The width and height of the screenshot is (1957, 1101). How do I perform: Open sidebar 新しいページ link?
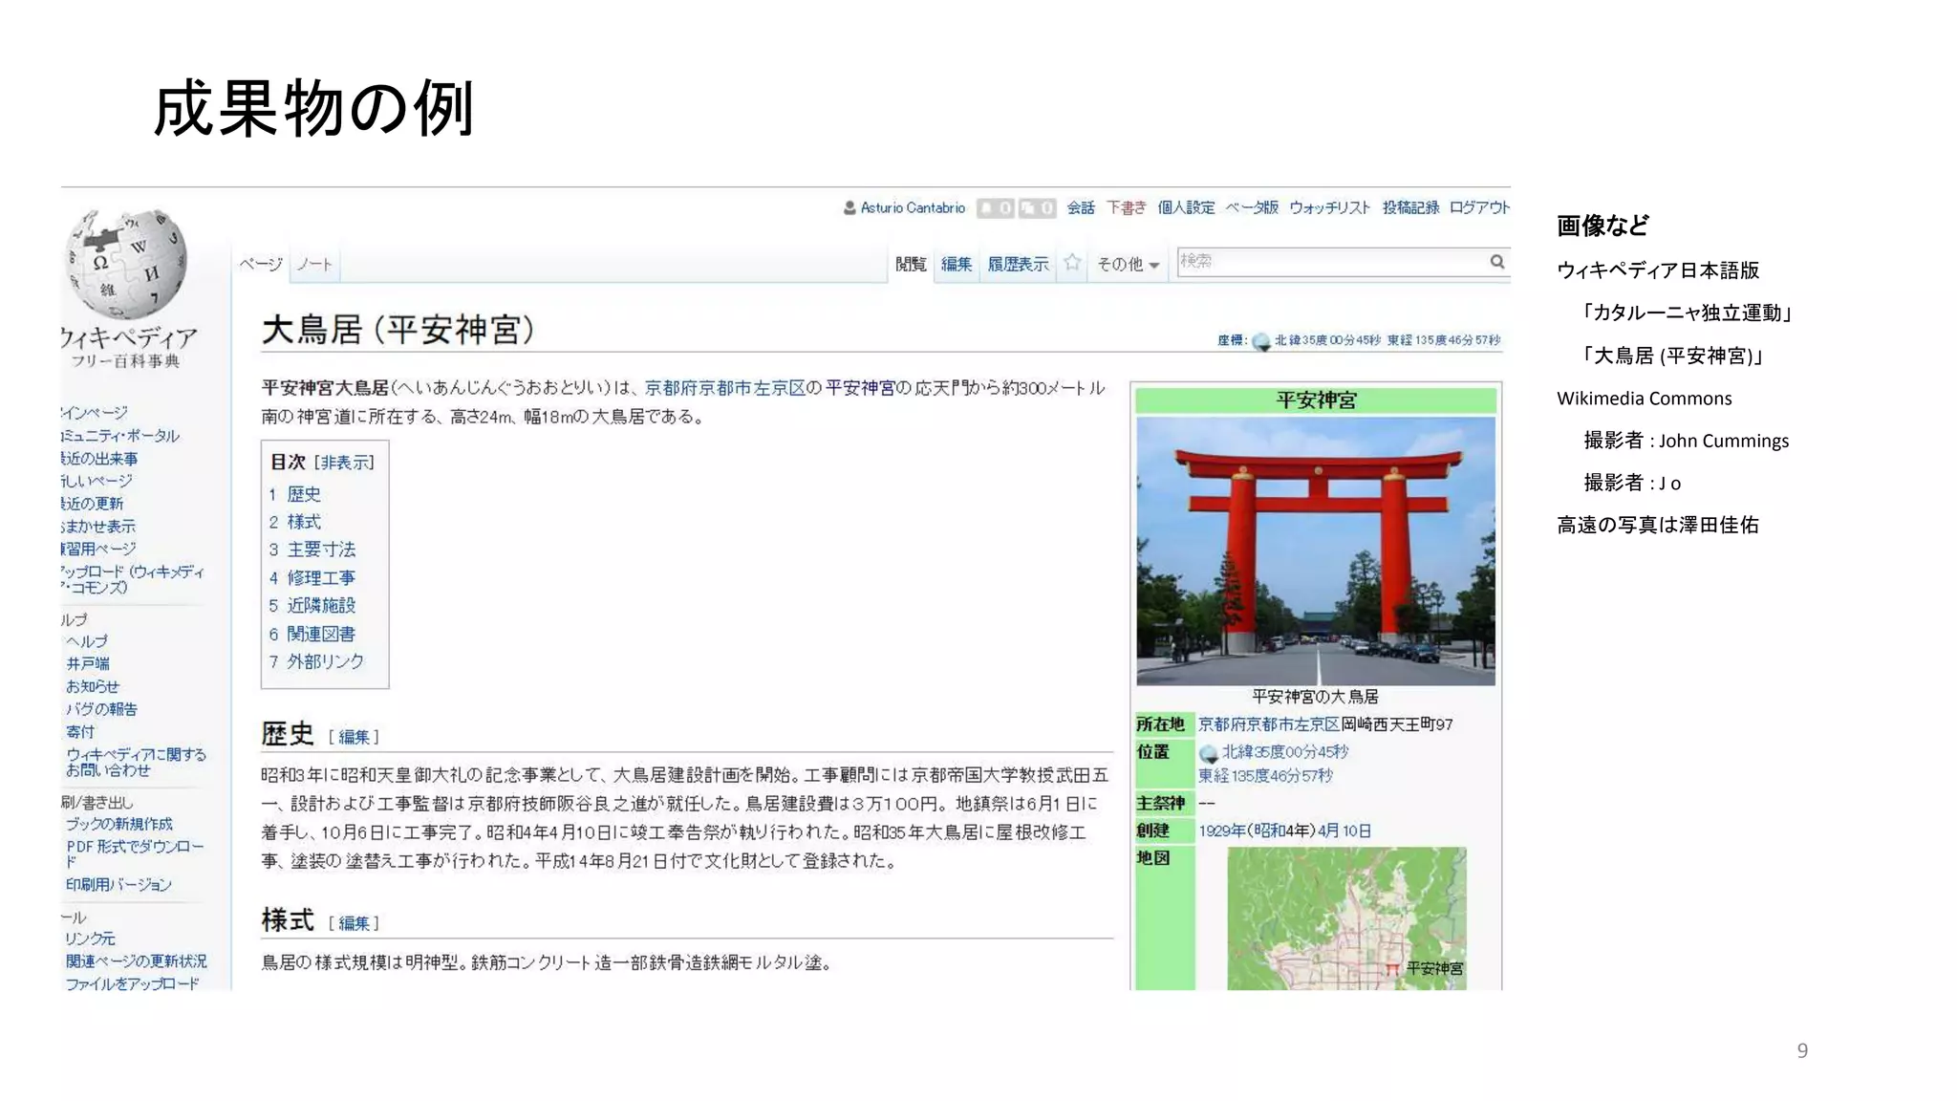(x=97, y=481)
